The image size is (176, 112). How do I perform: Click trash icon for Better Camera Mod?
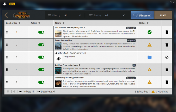point(167,45)
